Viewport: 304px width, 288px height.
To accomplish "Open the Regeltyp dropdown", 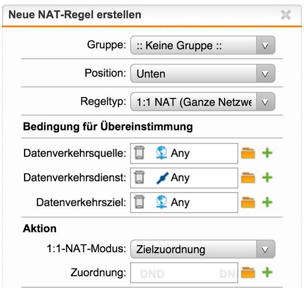I will pos(203,102).
